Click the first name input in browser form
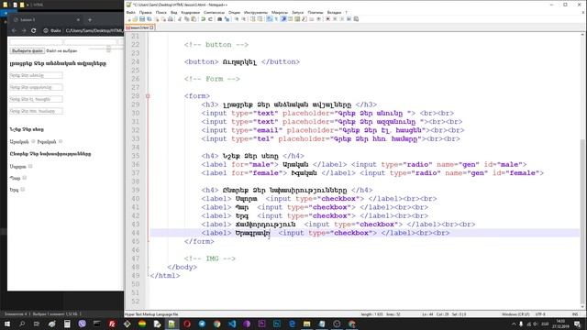587x330 pixels. tap(37, 75)
